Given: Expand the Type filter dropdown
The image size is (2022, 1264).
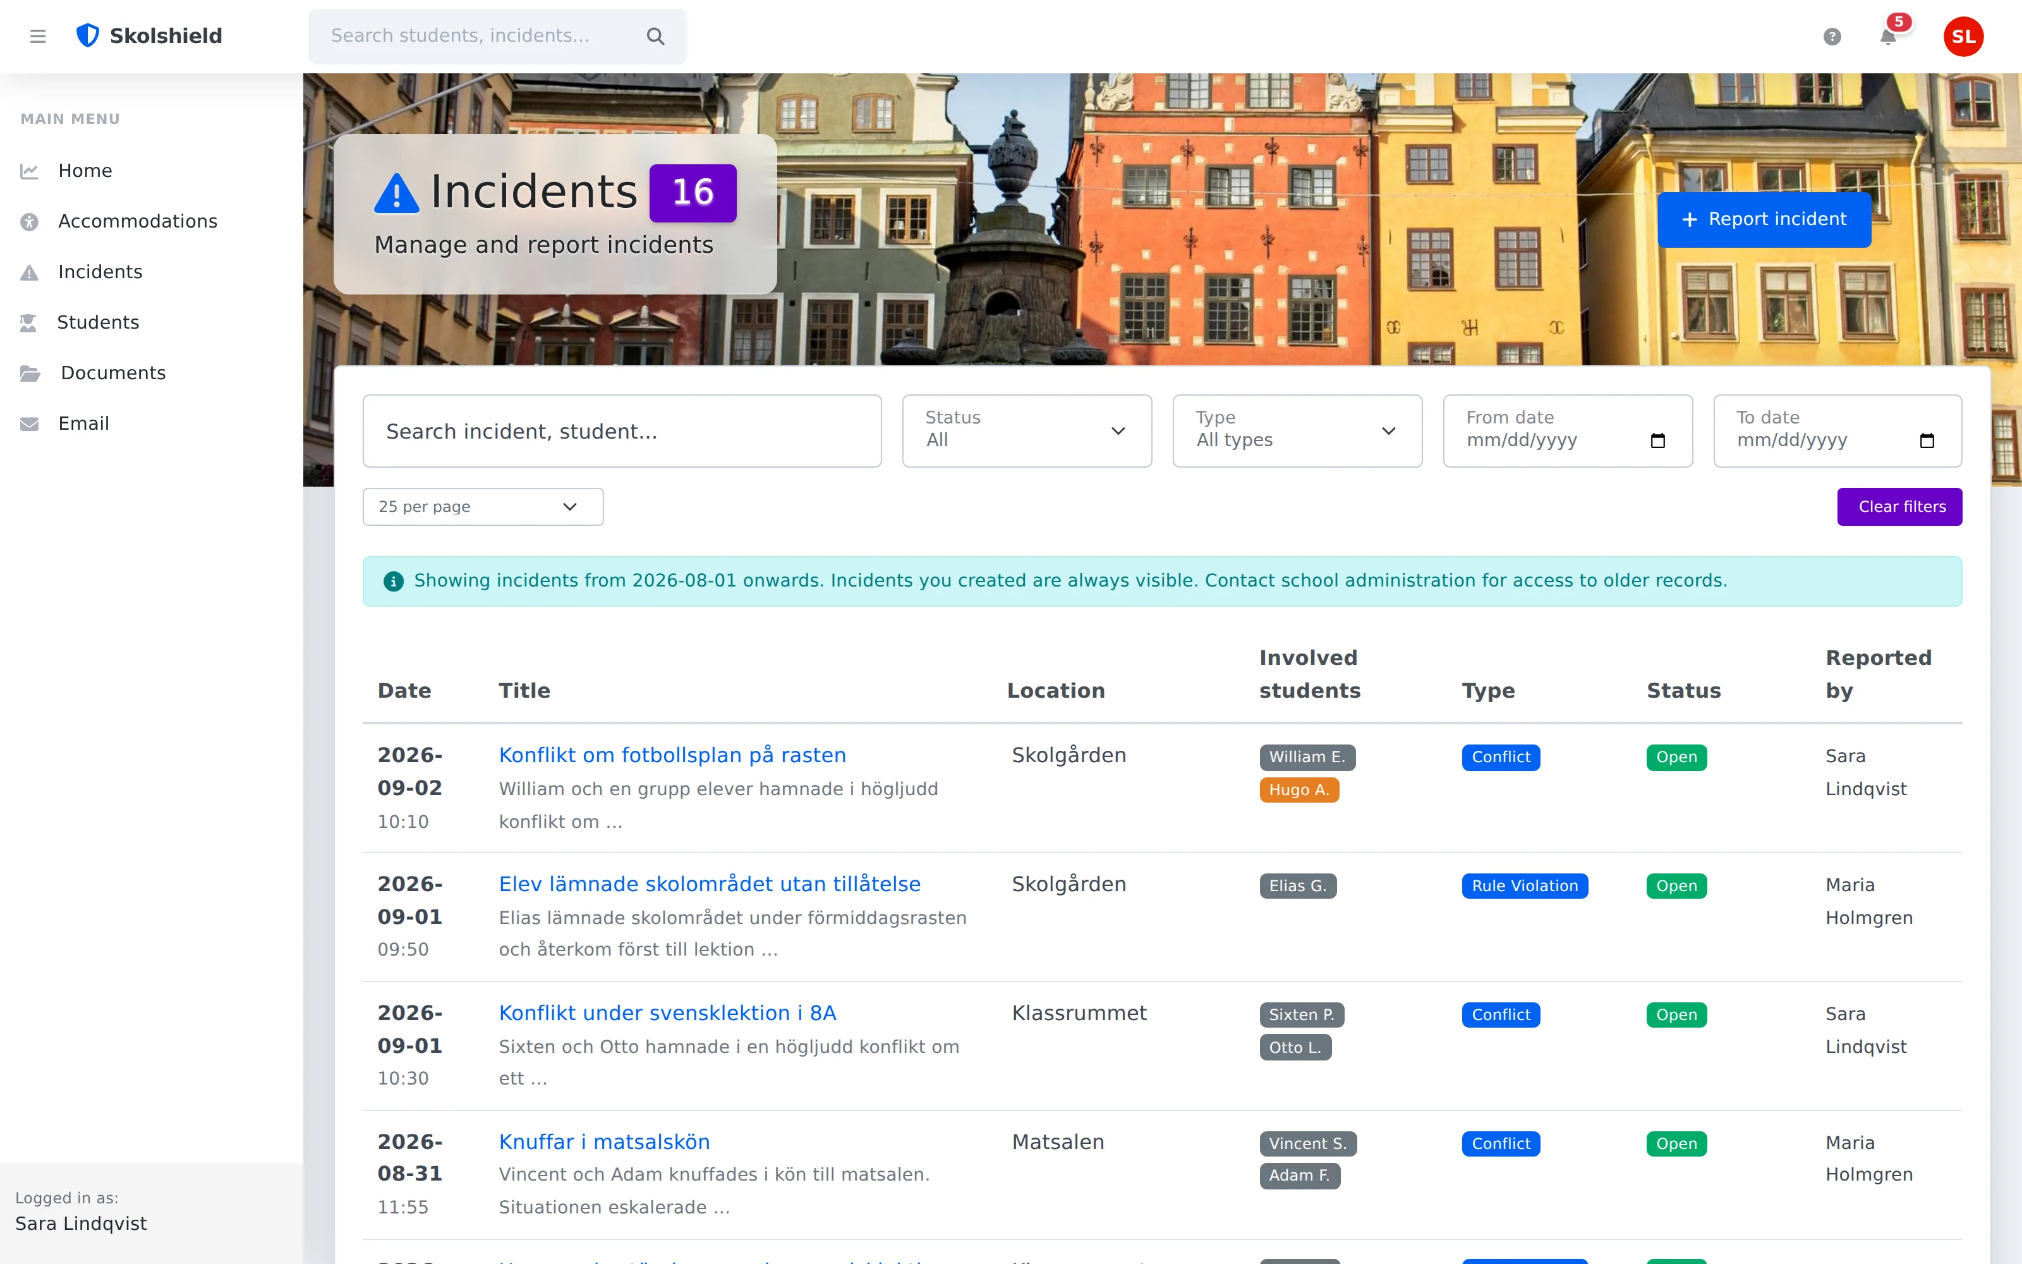Looking at the screenshot, I should point(1297,430).
